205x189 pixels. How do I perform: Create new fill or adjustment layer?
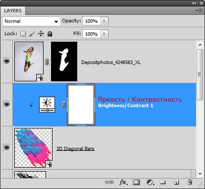pos(150,182)
